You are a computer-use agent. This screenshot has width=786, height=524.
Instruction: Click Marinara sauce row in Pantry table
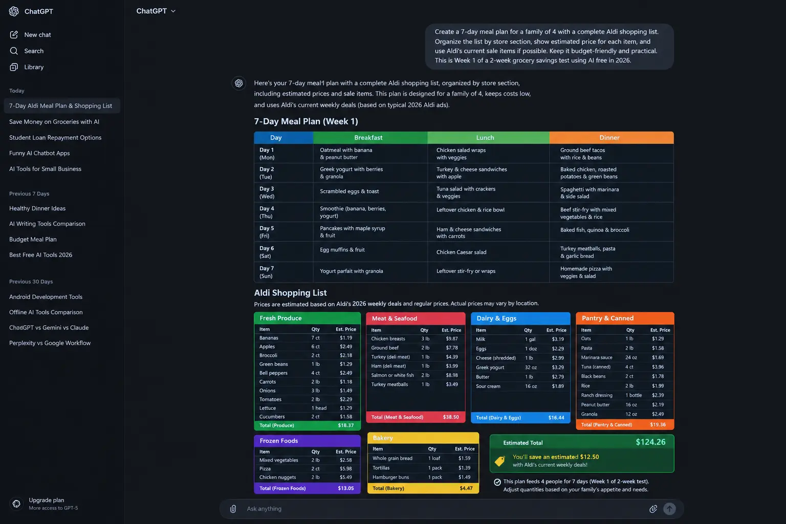click(x=625, y=358)
